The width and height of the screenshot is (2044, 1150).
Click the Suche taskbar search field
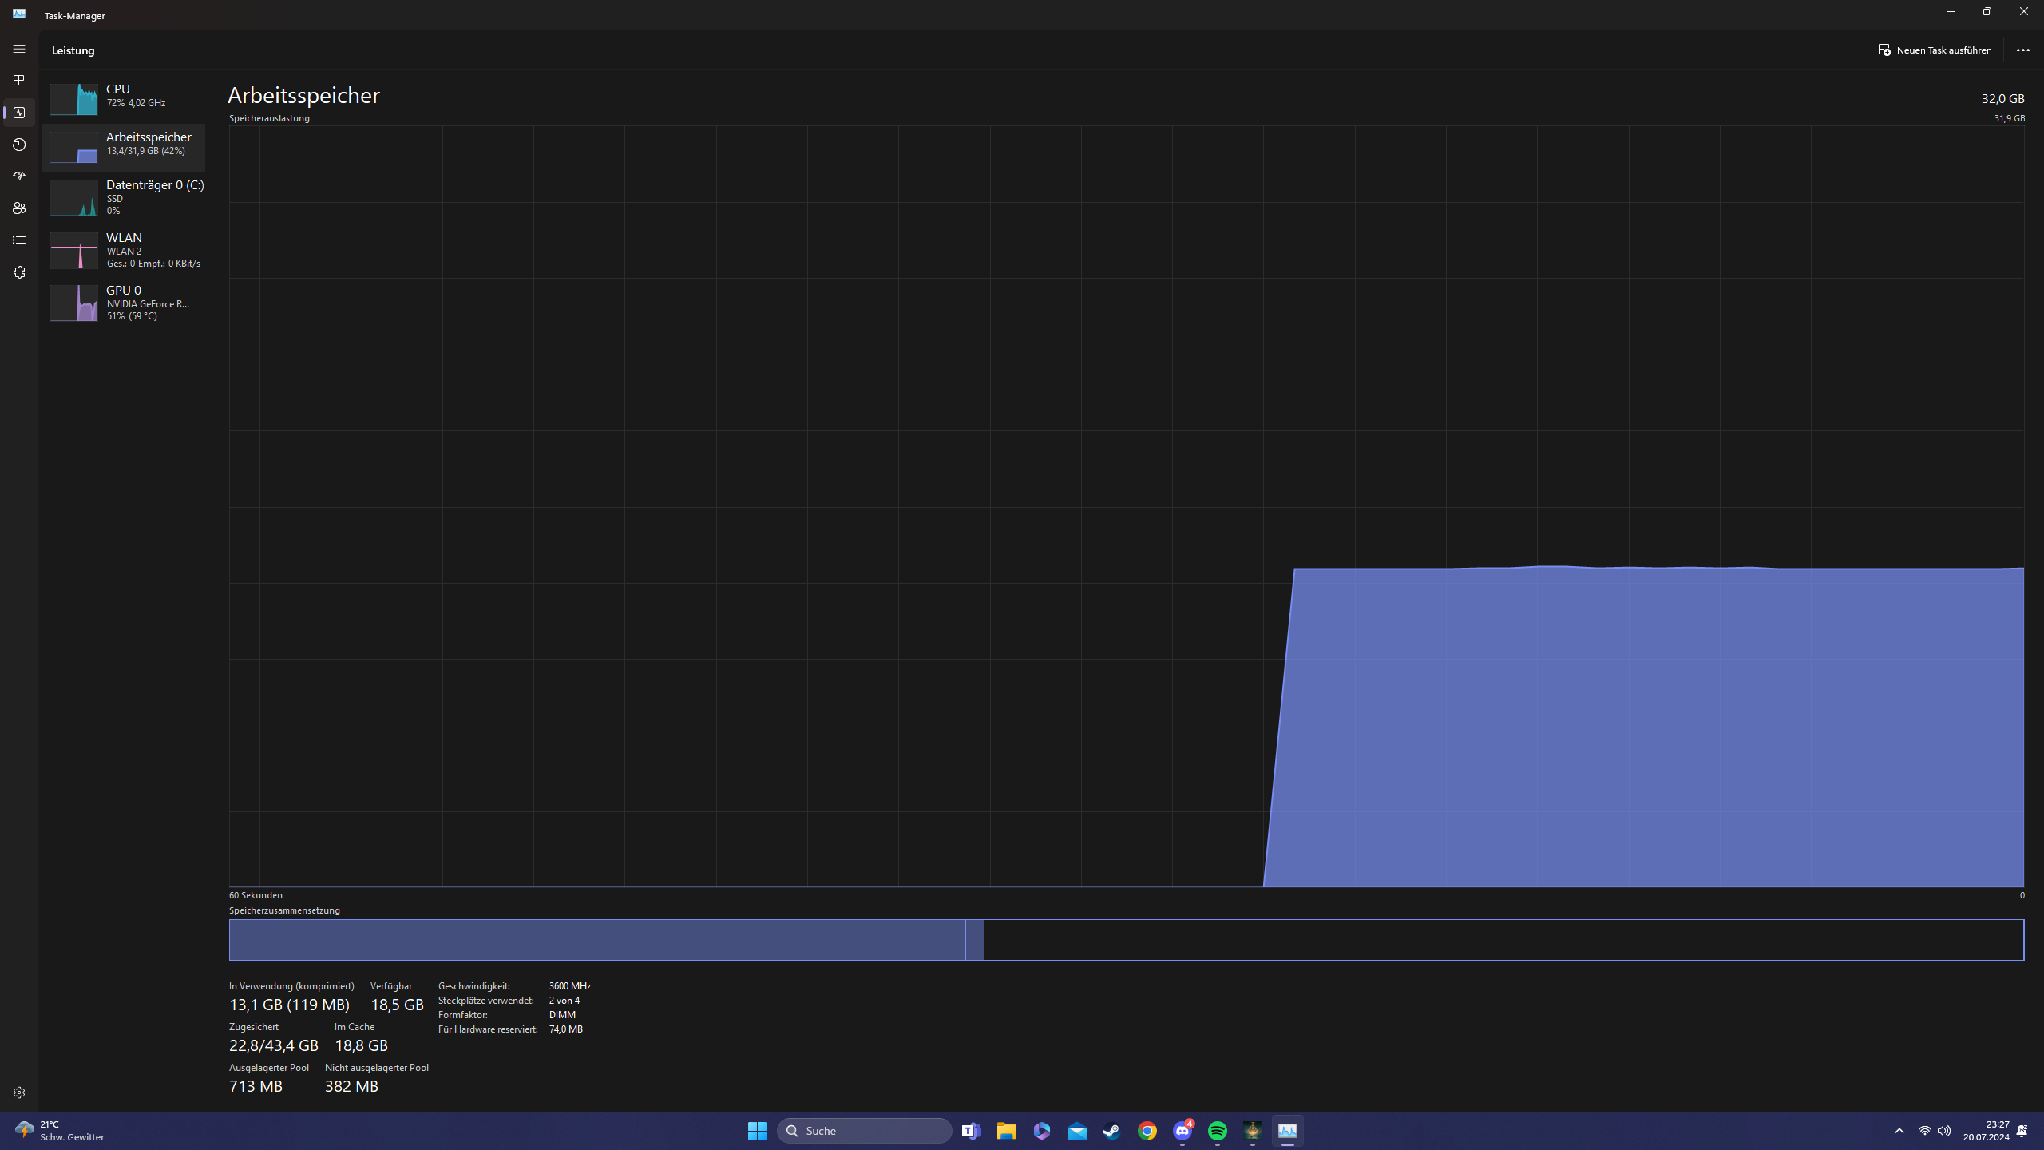pyautogui.click(x=865, y=1131)
